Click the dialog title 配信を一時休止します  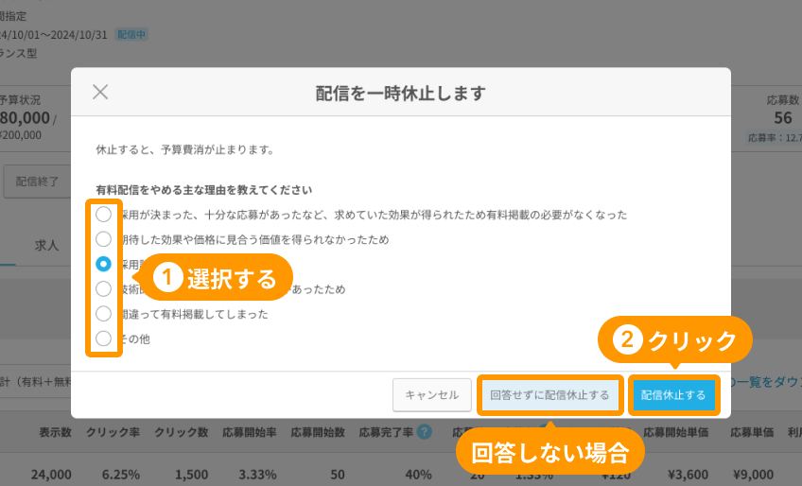pyautogui.click(x=400, y=93)
